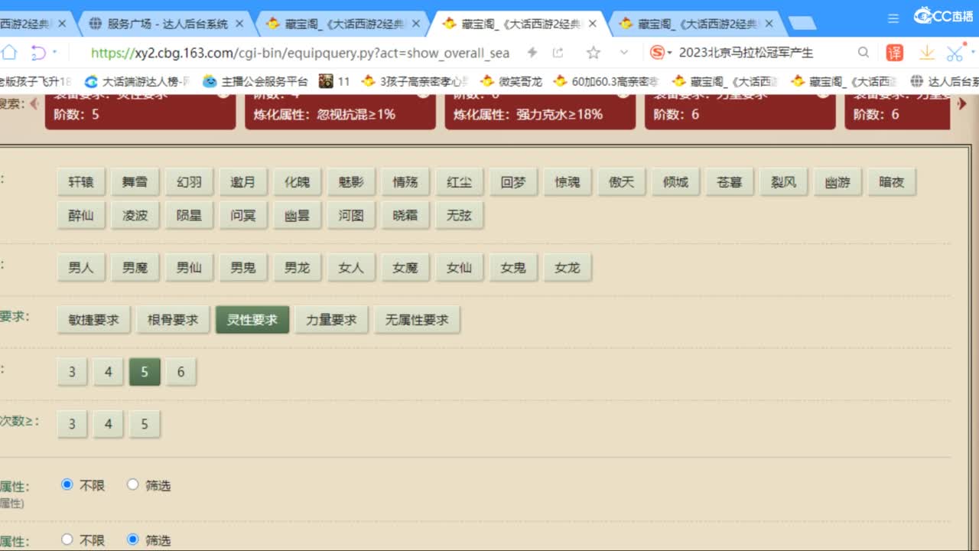This screenshot has height=551, width=979.
Task: Close the 服务广场 - 达人后台系统 tab
Action: pos(239,24)
